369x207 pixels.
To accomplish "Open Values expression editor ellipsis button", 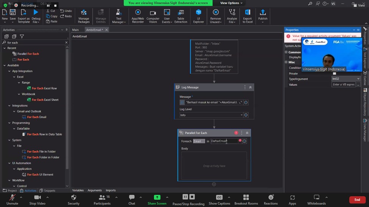I will (358, 85).
